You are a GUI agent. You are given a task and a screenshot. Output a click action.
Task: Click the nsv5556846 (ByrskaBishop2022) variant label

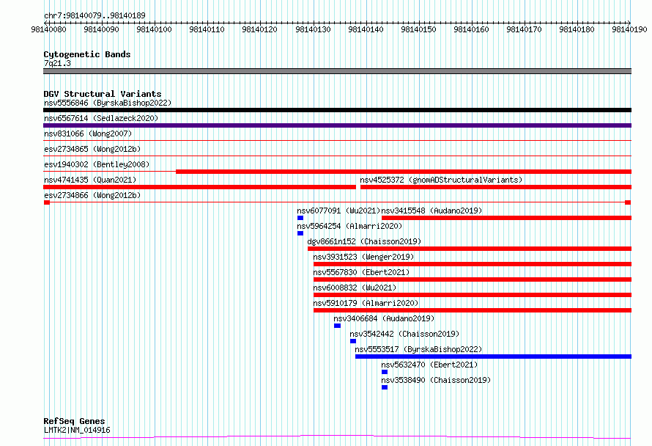tap(108, 103)
